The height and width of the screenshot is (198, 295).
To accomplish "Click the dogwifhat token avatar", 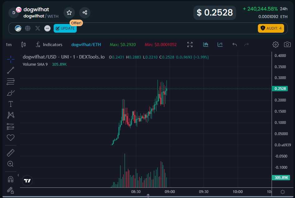I will tap(14, 13).
